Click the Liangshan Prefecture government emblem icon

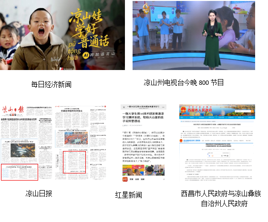click(181, 141)
